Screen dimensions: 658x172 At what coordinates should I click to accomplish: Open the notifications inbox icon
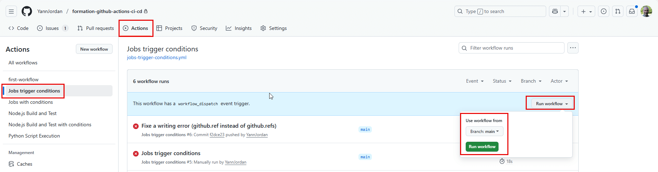tap(632, 11)
